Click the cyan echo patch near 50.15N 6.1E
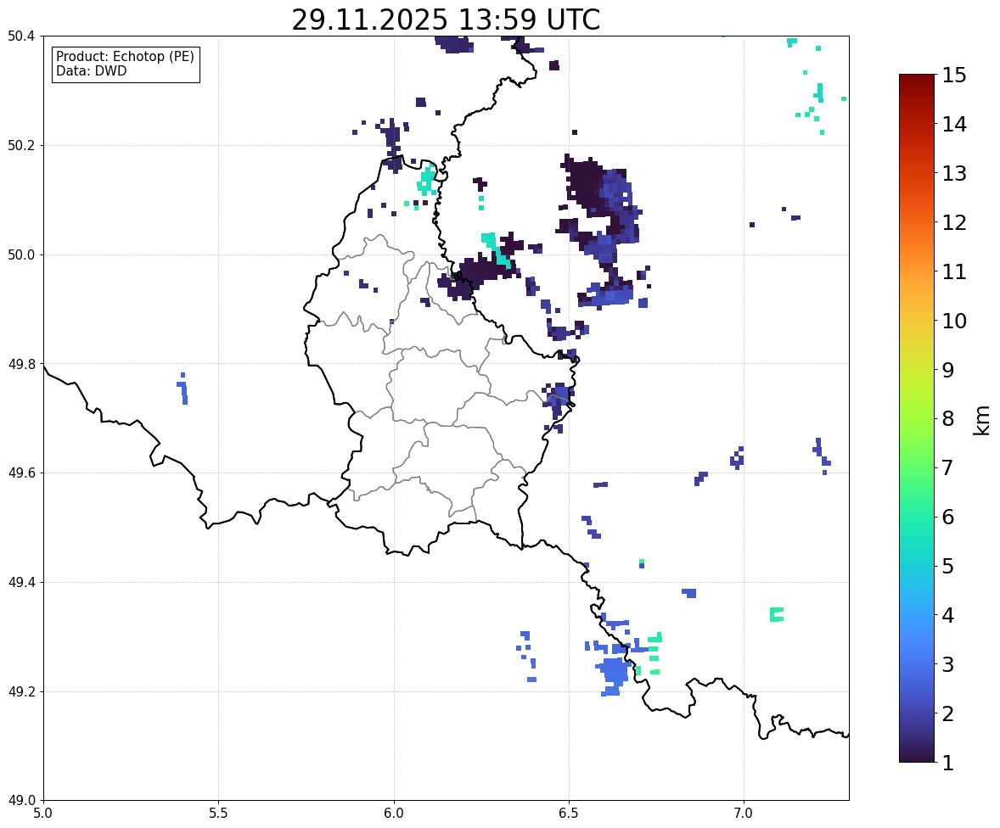This screenshot has width=1000, height=828. tap(426, 180)
